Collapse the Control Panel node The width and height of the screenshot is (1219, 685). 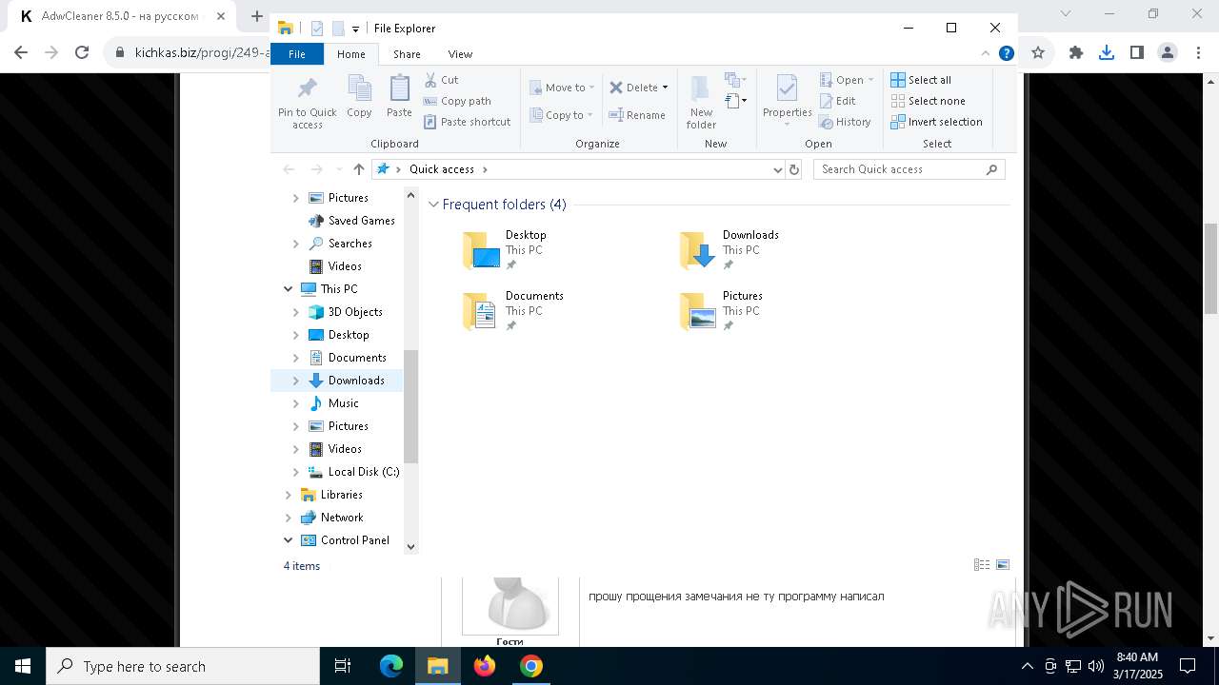[x=289, y=540]
